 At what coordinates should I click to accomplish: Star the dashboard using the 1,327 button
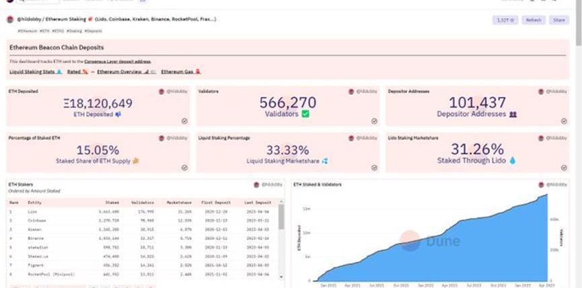tap(505, 20)
